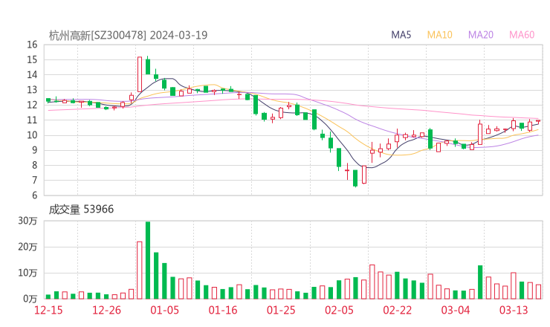Screen dimensions: 550x327
Task: Click the price axis value 13
Action: click(x=32, y=90)
